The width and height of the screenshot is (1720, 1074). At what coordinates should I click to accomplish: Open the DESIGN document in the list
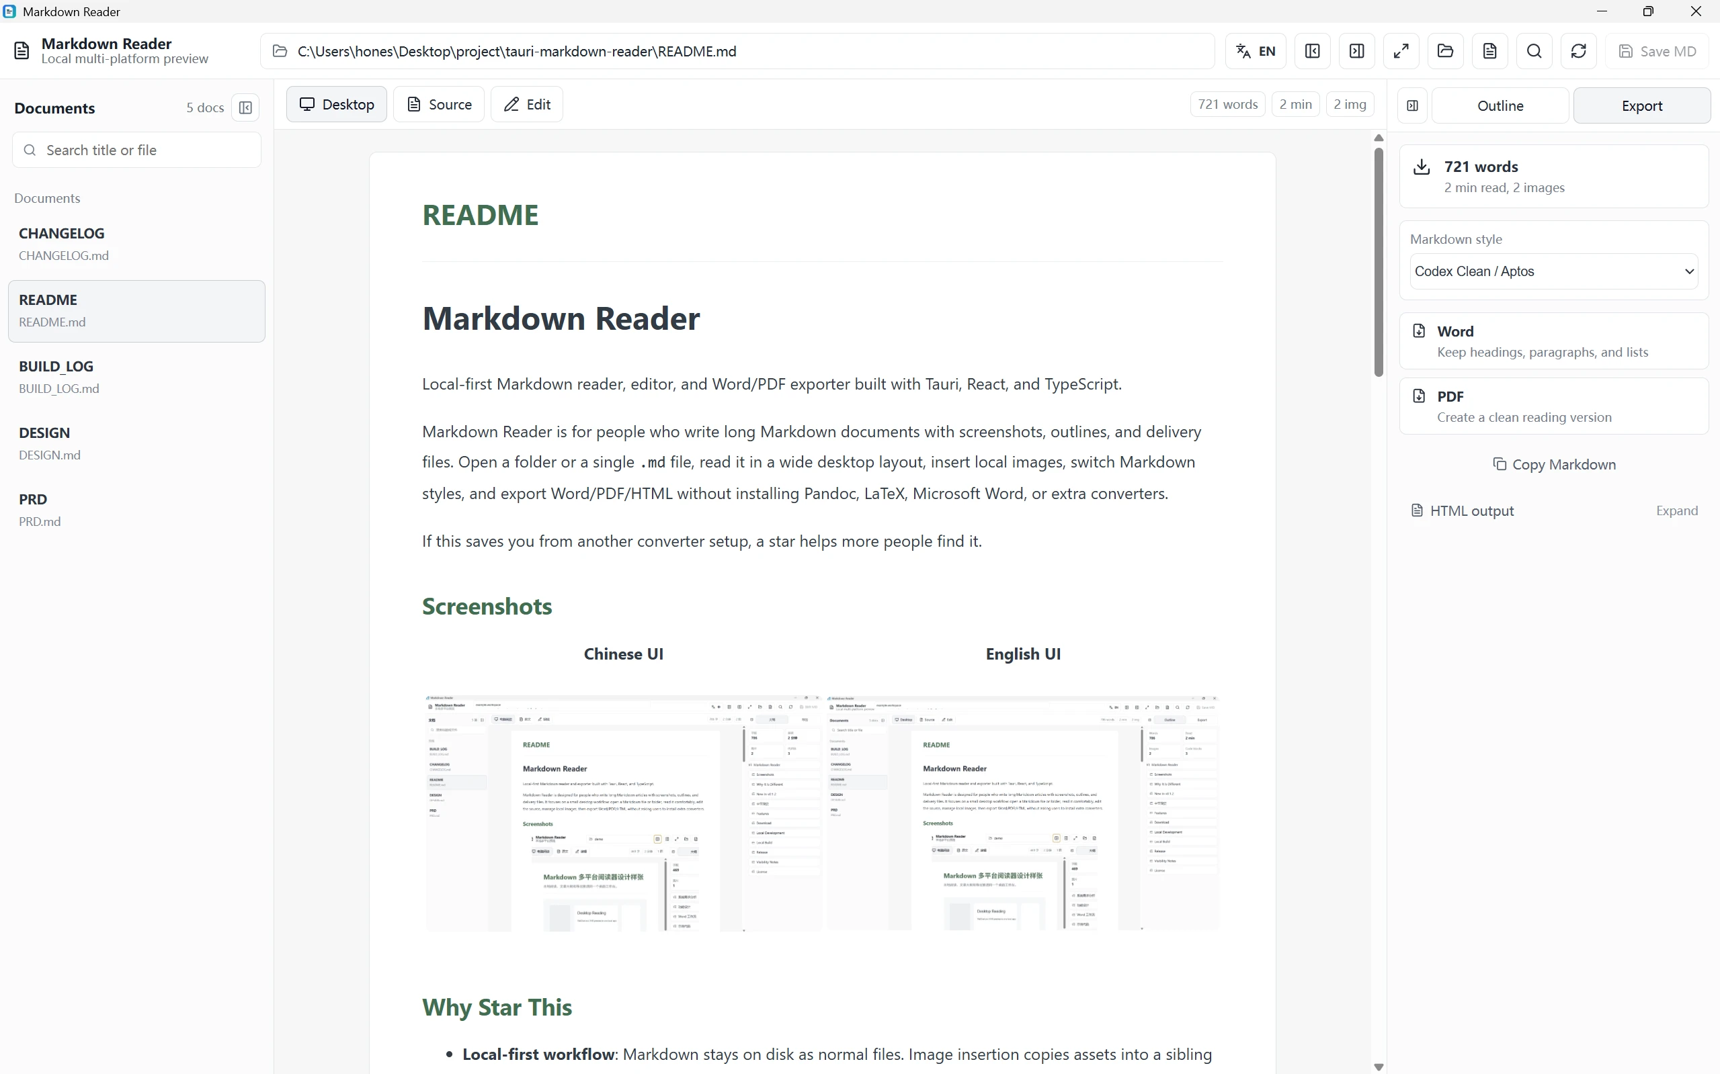(x=136, y=443)
